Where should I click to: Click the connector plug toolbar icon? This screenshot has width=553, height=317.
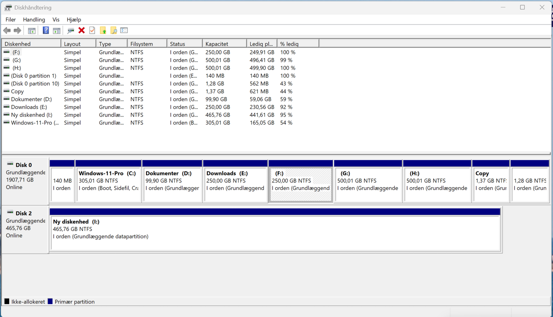(x=71, y=30)
